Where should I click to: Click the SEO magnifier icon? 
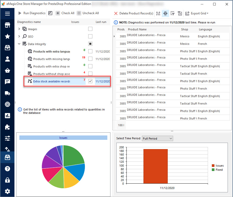click(x=25, y=36)
